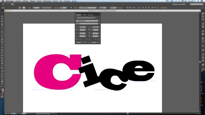The width and height of the screenshot is (205, 115).
Task: Open the Regular font style dropdown in panel
Action: 99,24
